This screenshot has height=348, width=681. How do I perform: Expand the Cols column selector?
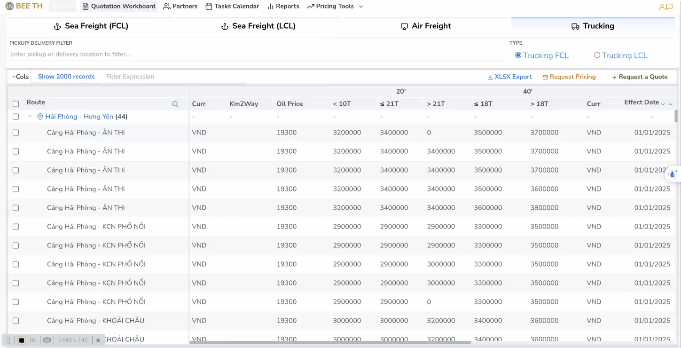tap(20, 77)
